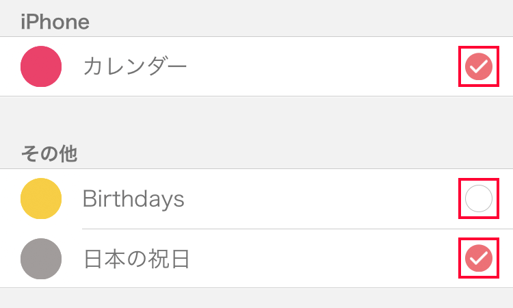
Task: Click divider line between Birthdays and 日本の祝日
Action: point(274,229)
